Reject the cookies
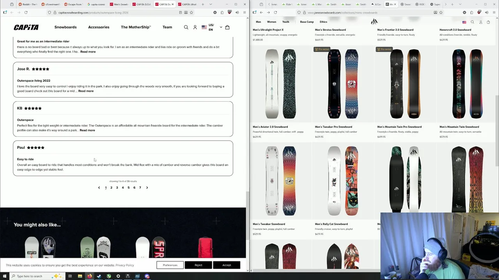The image size is (499, 280). [198, 265]
